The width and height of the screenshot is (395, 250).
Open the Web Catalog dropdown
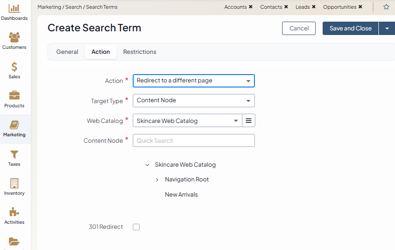tap(188, 121)
